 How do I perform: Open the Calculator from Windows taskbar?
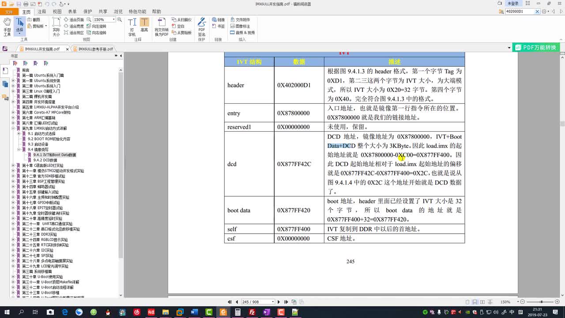[237, 312]
